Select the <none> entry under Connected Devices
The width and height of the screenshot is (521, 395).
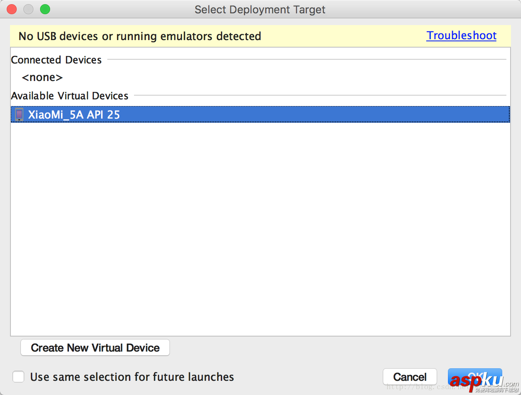coord(42,78)
